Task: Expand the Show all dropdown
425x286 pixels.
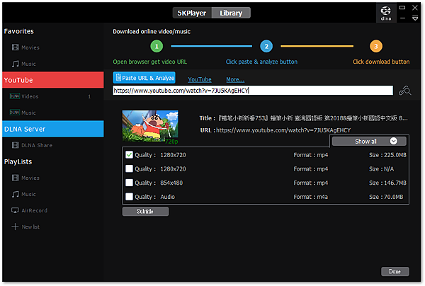Action: [x=369, y=141]
